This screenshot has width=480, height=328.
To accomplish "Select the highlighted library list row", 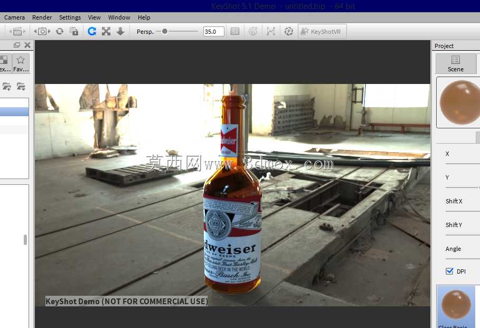I will click(x=14, y=111).
